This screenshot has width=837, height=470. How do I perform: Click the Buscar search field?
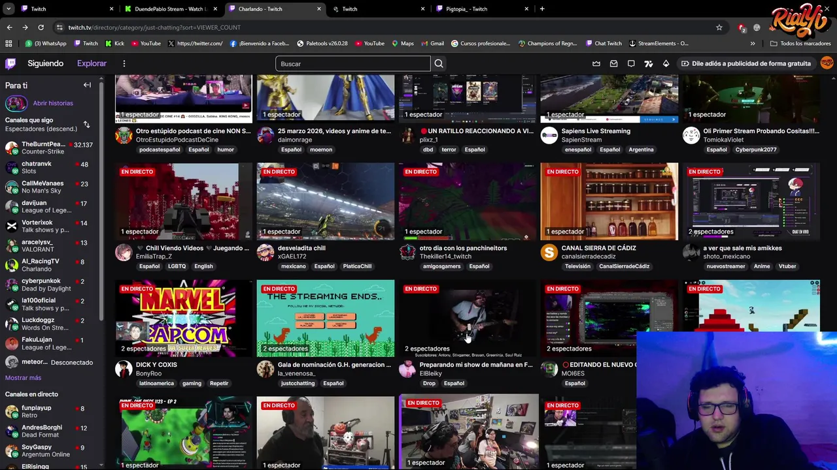(x=353, y=63)
